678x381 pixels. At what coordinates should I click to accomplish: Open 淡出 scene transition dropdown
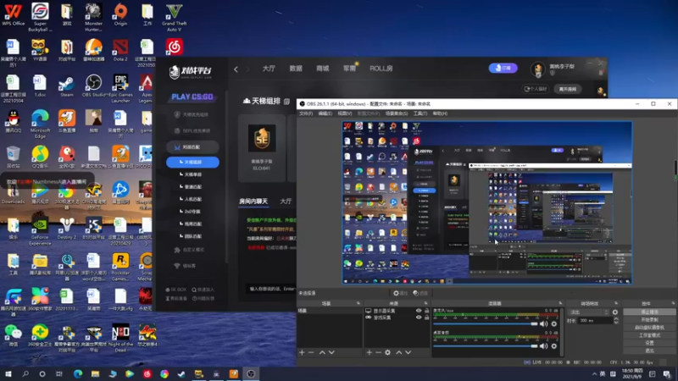[589, 312]
